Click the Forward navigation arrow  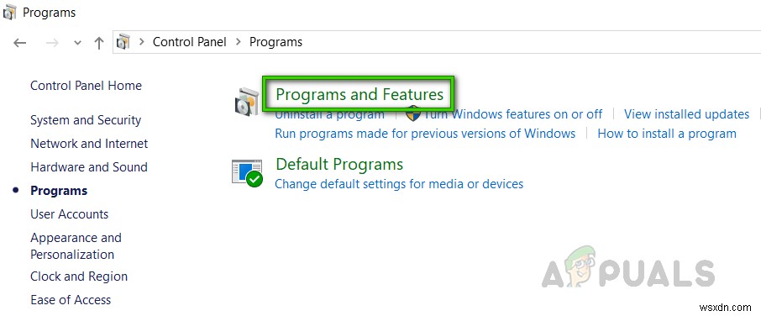(52, 43)
